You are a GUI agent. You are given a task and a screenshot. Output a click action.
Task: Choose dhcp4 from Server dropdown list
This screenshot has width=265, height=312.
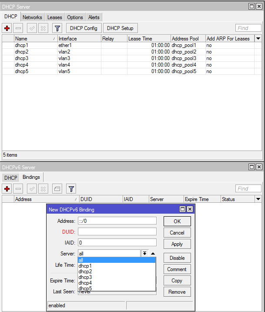click(x=117, y=283)
